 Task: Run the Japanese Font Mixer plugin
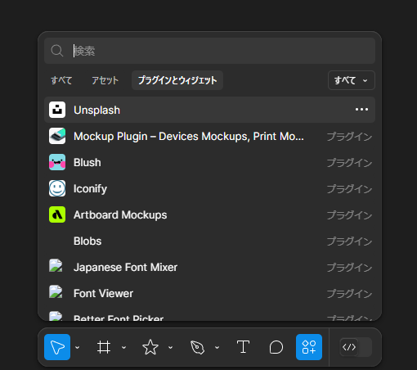coord(209,267)
